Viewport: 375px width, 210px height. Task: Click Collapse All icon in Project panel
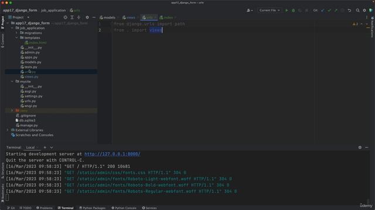(79, 17)
